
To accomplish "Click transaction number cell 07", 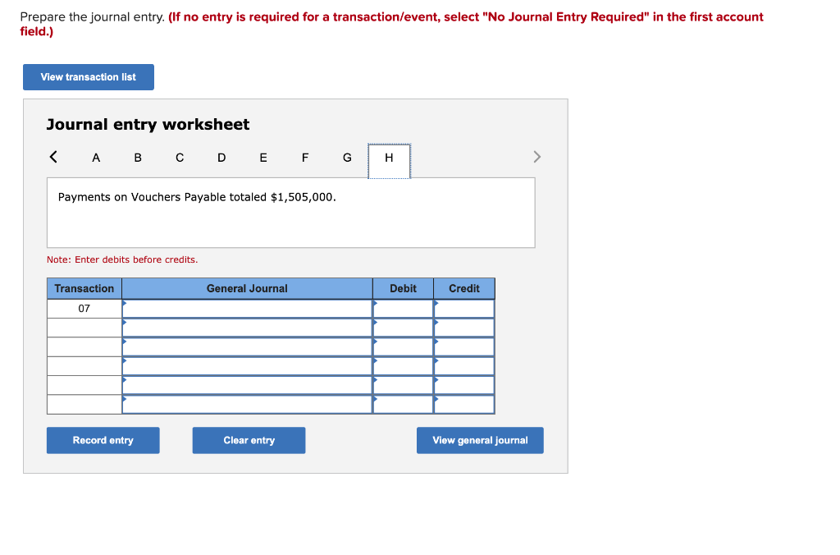I will (x=84, y=309).
